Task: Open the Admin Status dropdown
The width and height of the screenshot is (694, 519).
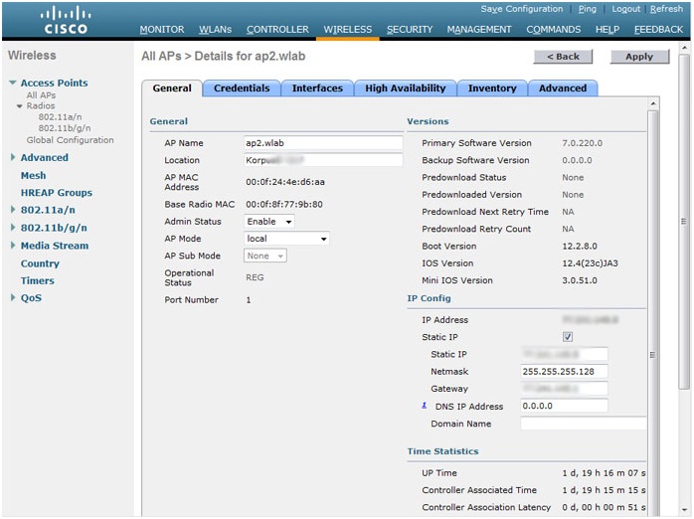Action: coord(269,222)
